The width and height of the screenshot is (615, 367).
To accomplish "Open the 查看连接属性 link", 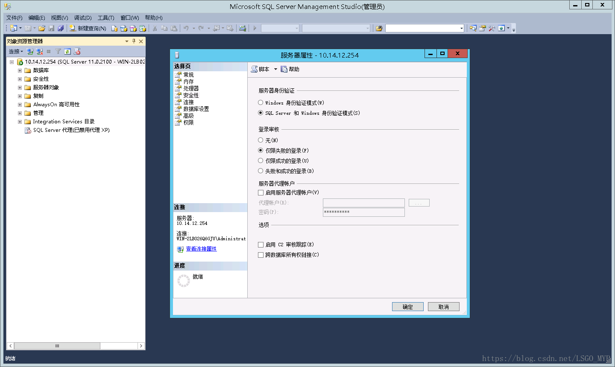I will click(201, 249).
